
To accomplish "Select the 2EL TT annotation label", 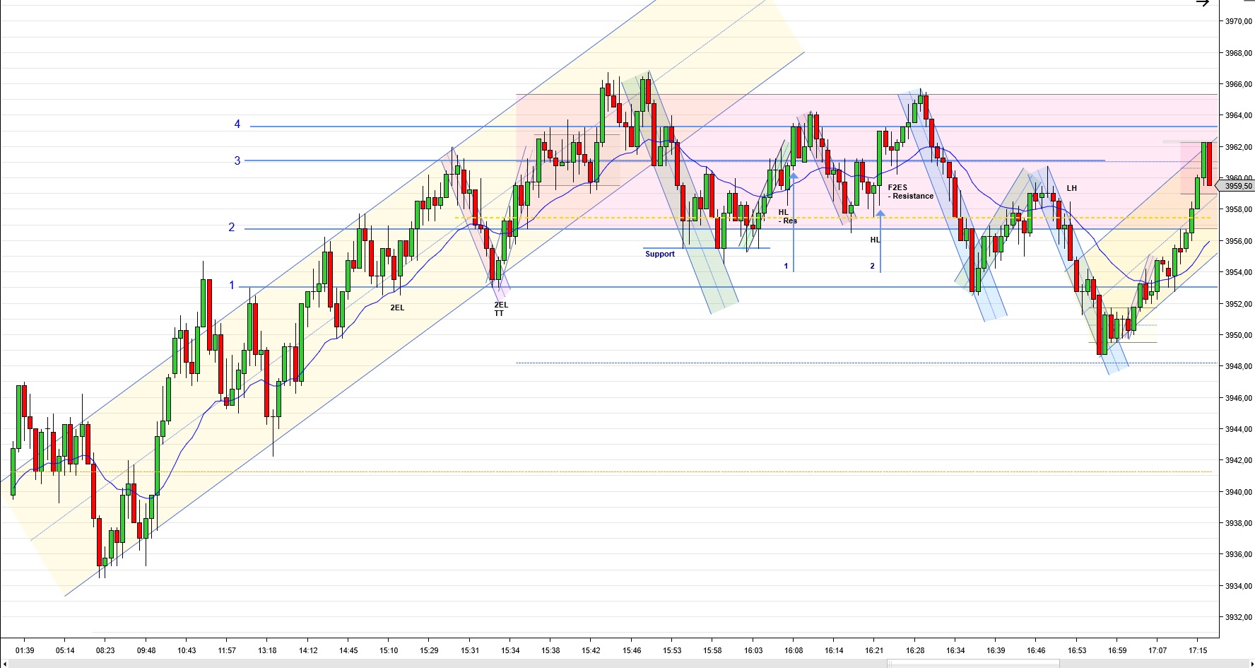I will [500, 309].
